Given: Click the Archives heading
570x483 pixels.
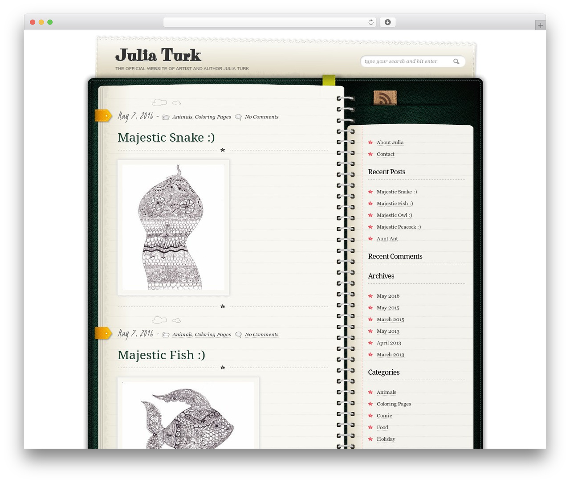Looking at the screenshot, I should [381, 276].
